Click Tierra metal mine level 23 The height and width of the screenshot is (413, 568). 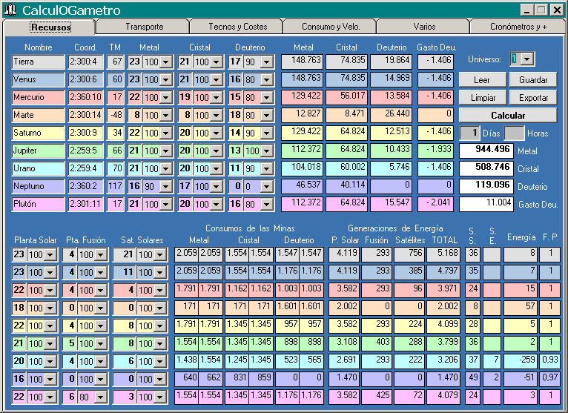134,62
